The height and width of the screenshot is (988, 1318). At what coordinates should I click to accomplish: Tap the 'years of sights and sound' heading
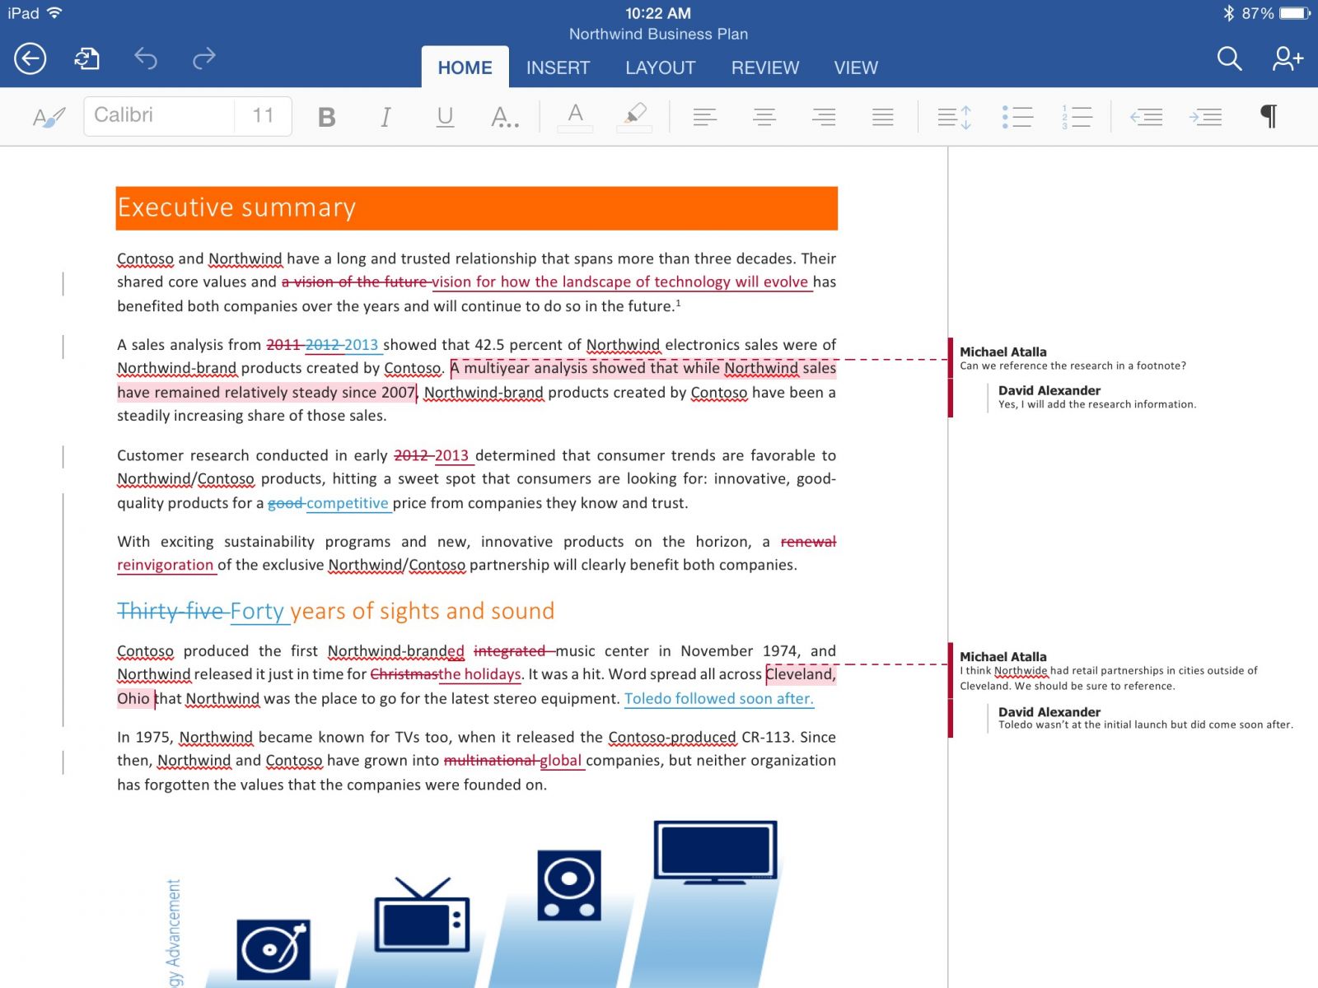coord(422,611)
